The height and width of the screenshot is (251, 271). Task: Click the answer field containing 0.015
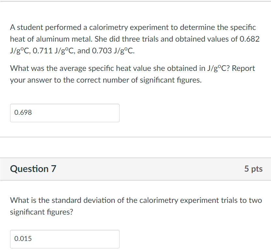tap(64, 239)
